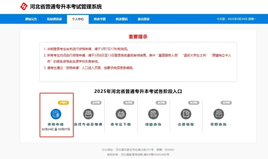The height and width of the screenshot is (159, 268).
Task: Click the 录取查询 icon
Action: pyautogui.click(x=219, y=114)
